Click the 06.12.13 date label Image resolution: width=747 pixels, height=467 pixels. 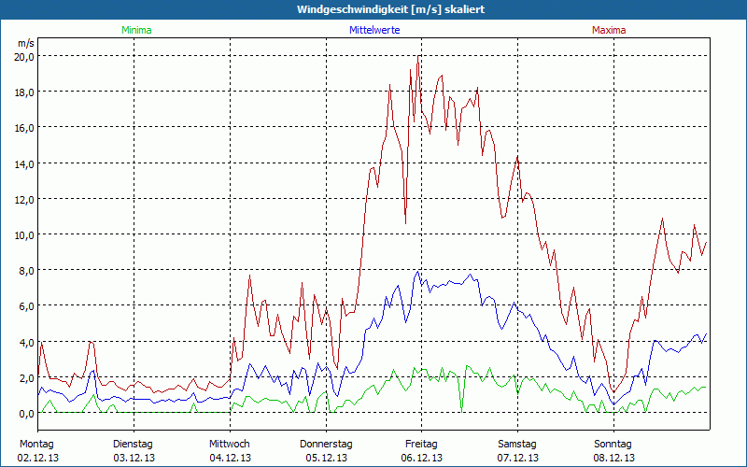[422, 458]
